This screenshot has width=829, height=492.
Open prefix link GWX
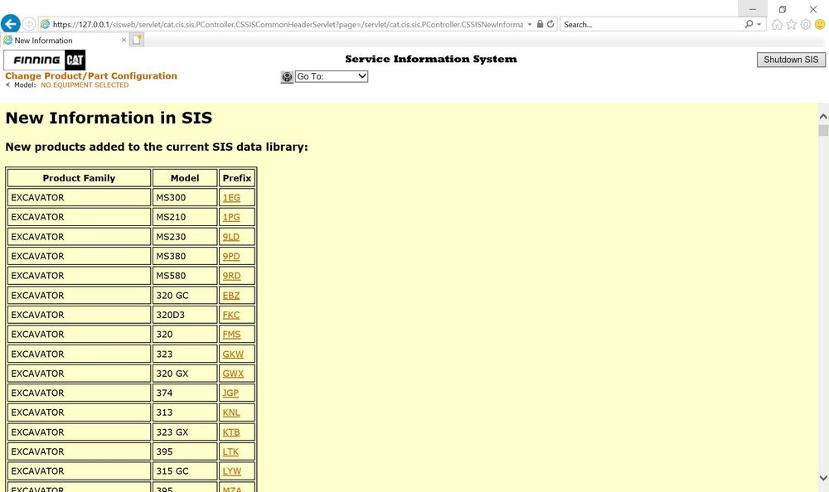(x=233, y=374)
